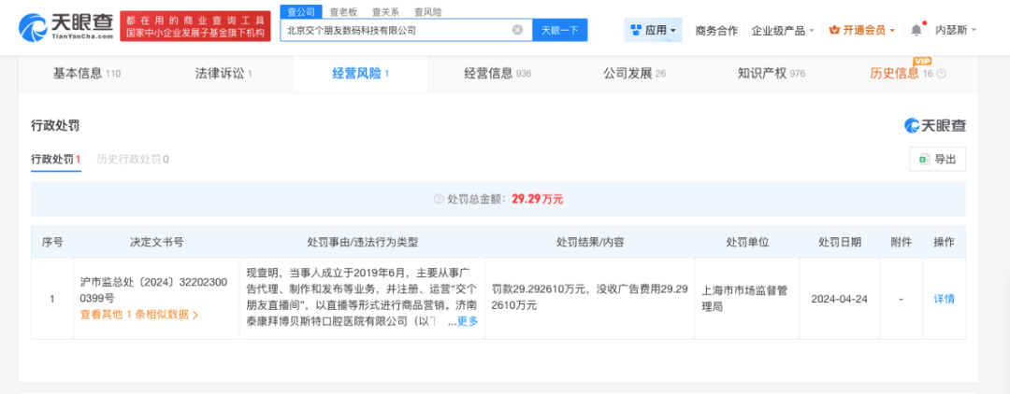Expand the 企业级产品 dropdown
1010x394 pixels.
pyautogui.click(x=785, y=30)
